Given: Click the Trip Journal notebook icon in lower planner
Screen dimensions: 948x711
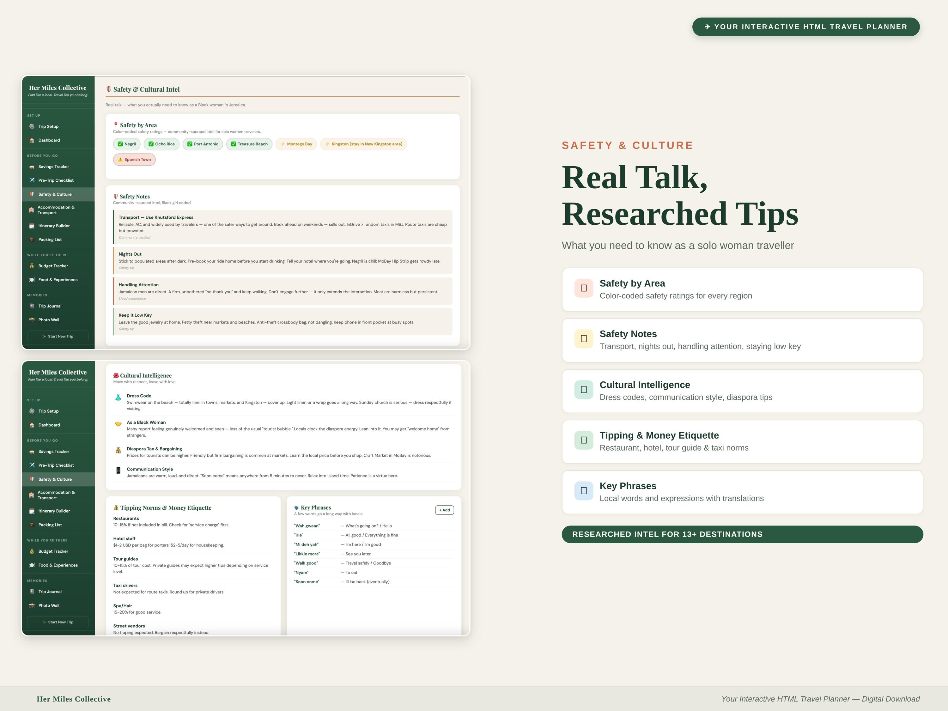Looking at the screenshot, I should [32, 592].
